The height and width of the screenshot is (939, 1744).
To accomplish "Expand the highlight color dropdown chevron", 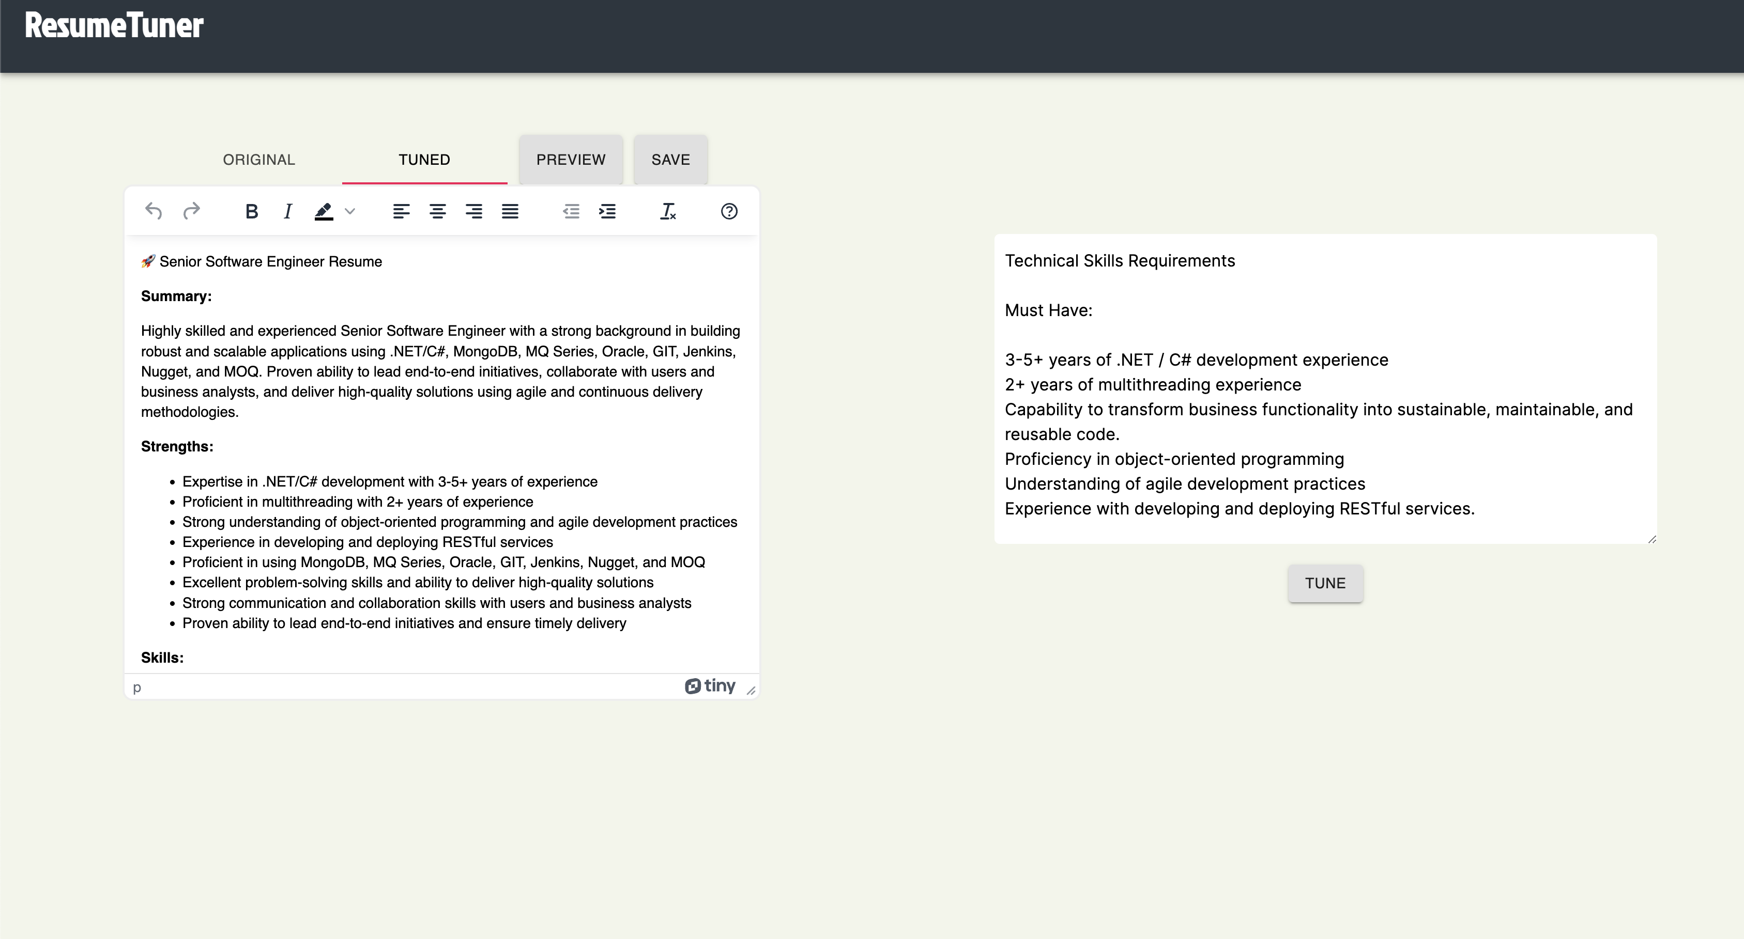I will pos(350,212).
